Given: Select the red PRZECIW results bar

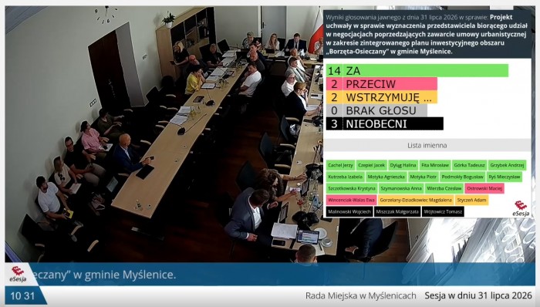Looking at the screenshot, I should (x=382, y=83).
